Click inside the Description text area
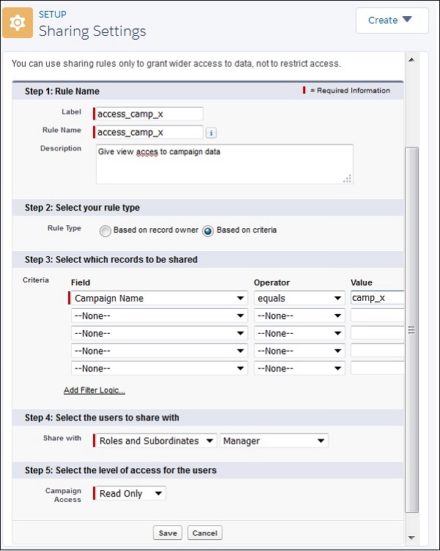This screenshot has height=551, width=440. pyautogui.click(x=224, y=164)
